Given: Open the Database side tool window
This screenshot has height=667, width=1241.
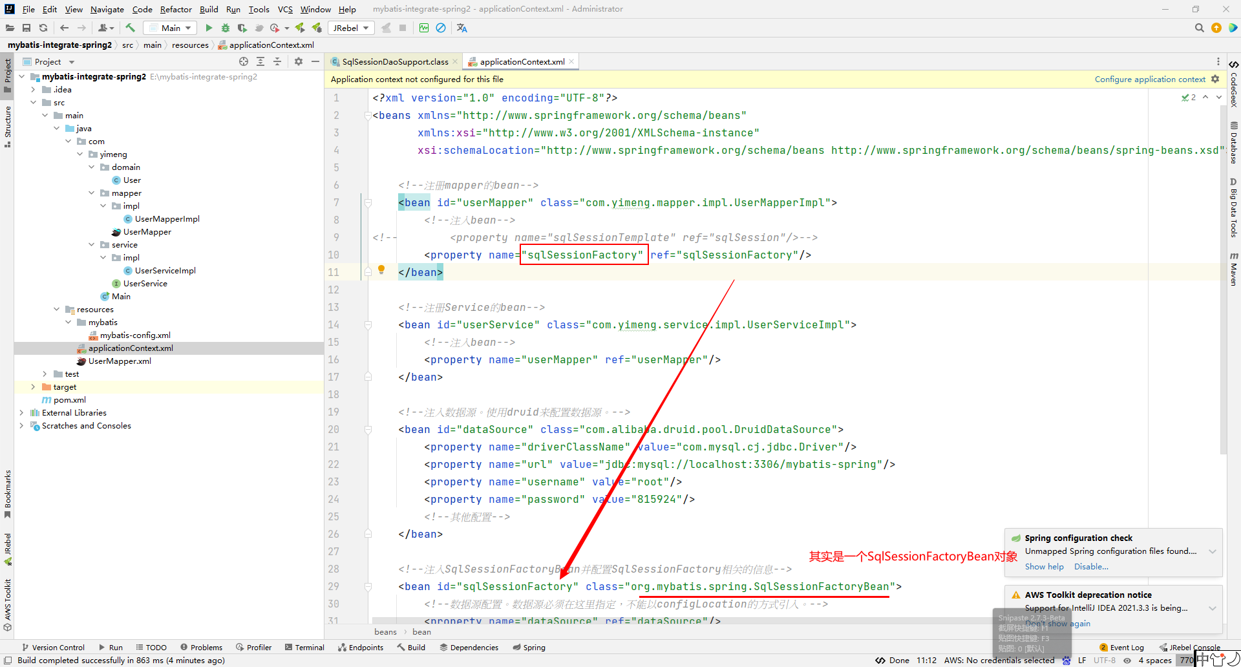Looking at the screenshot, I should (x=1234, y=142).
